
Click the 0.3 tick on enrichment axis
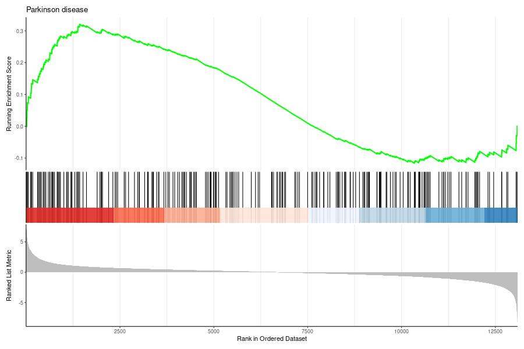pyautogui.click(x=20, y=31)
